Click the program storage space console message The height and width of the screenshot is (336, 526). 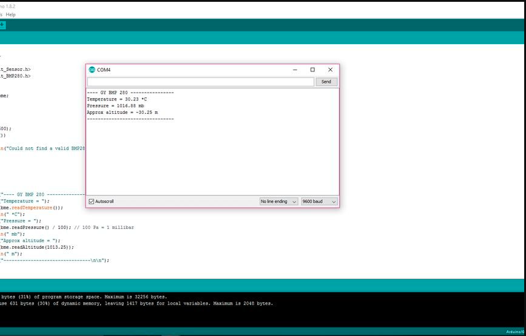[84, 297]
